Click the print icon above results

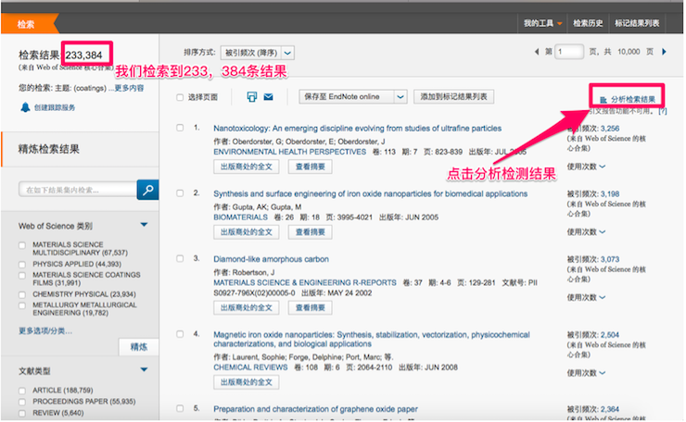click(x=251, y=97)
